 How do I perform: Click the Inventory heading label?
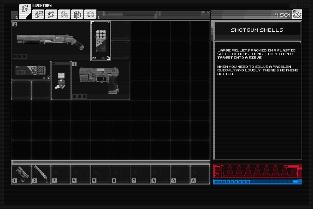point(42,5)
